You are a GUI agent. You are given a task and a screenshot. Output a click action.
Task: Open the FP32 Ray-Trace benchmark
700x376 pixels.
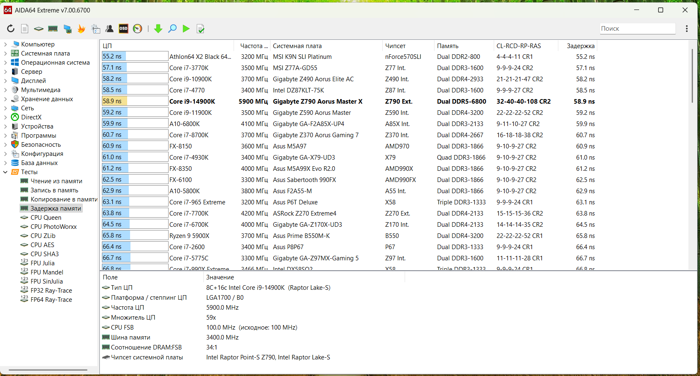[x=51, y=291]
